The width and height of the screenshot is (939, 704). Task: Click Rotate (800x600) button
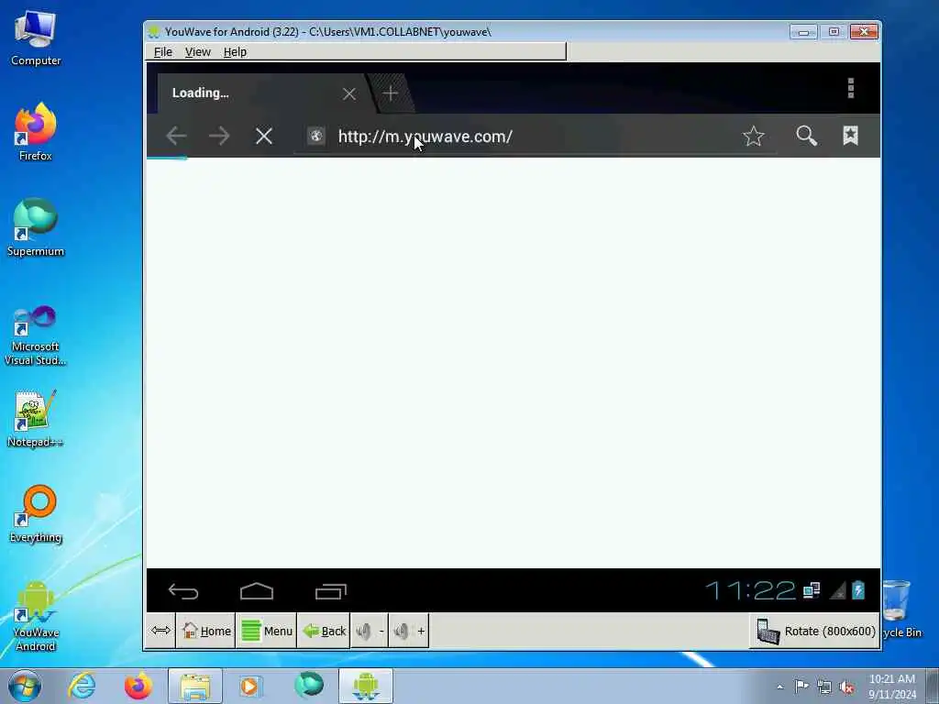coord(815,631)
